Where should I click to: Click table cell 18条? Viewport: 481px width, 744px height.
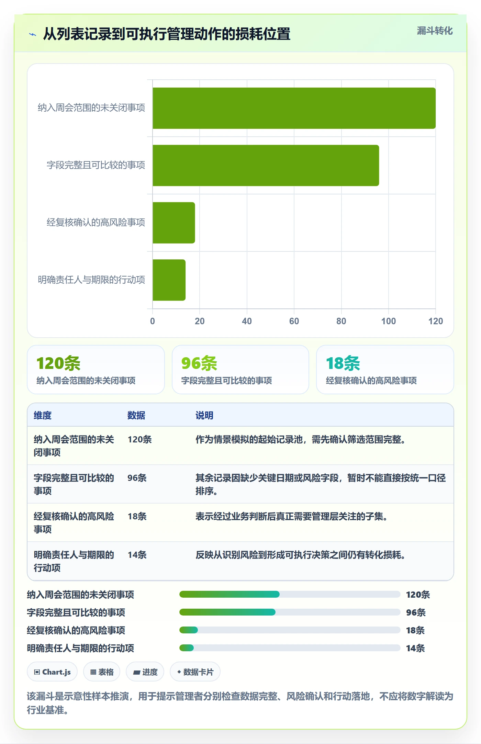point(137,516)
